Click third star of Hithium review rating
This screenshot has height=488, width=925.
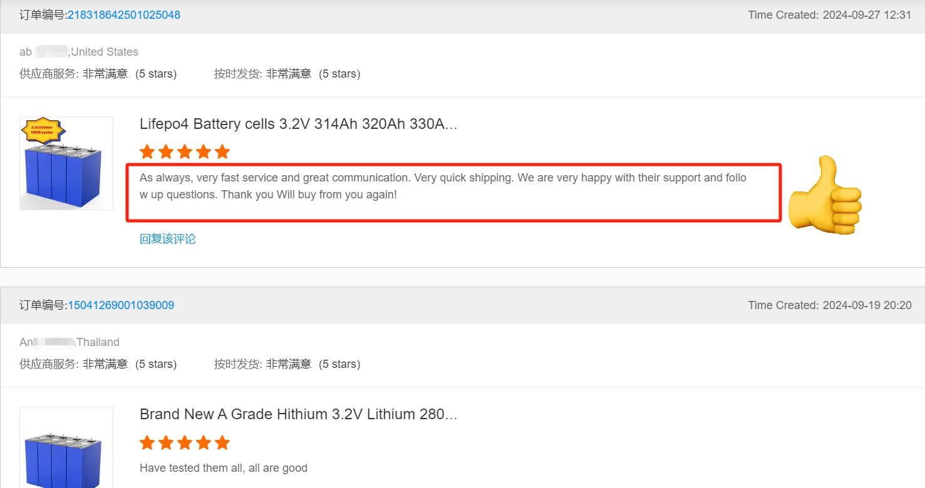(x=185, y=443)
